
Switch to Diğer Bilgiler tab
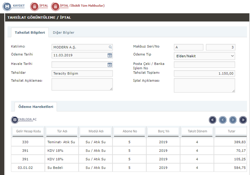pos(63,32)
